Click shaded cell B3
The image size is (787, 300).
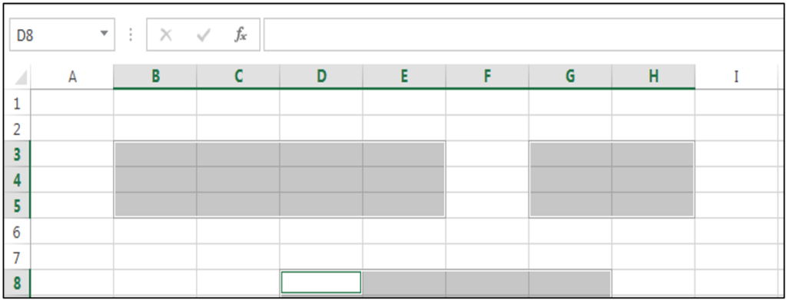coord(155,153)
